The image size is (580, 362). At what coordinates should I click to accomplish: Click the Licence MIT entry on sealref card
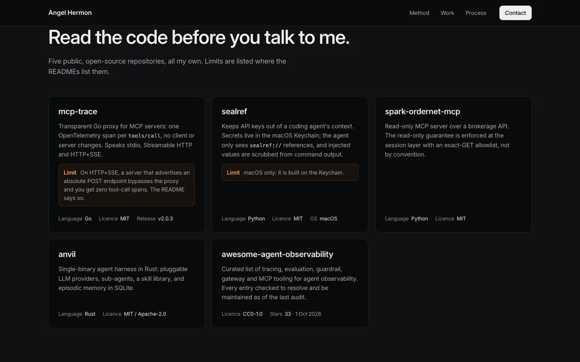point(287,219)
